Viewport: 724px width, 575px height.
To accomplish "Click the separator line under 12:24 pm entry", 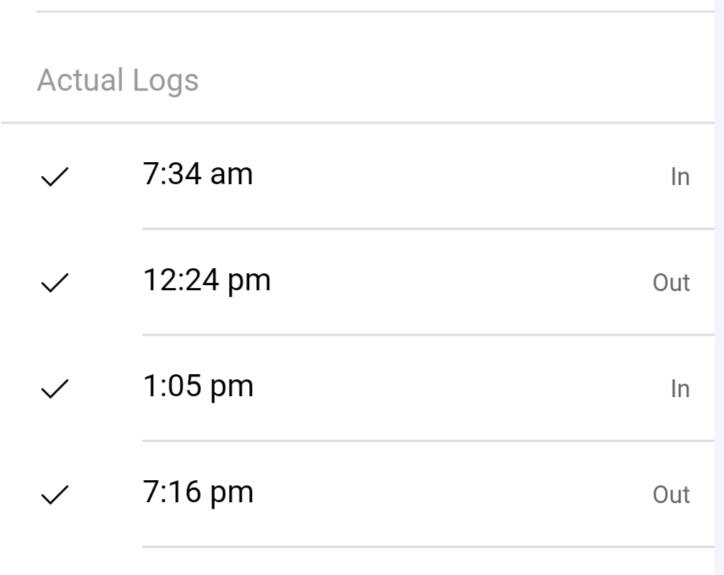I will pyautogui.click(x=427, y=335).
